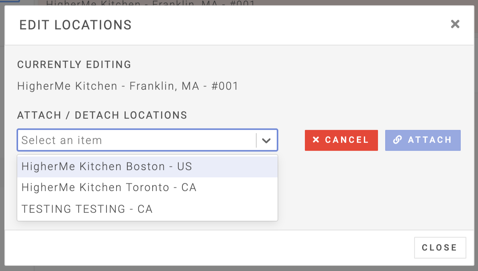Image resolution: width=478 pixels, height=271 pixels.
Task: Click empty footer area left of Close
Action: [201, 248]
